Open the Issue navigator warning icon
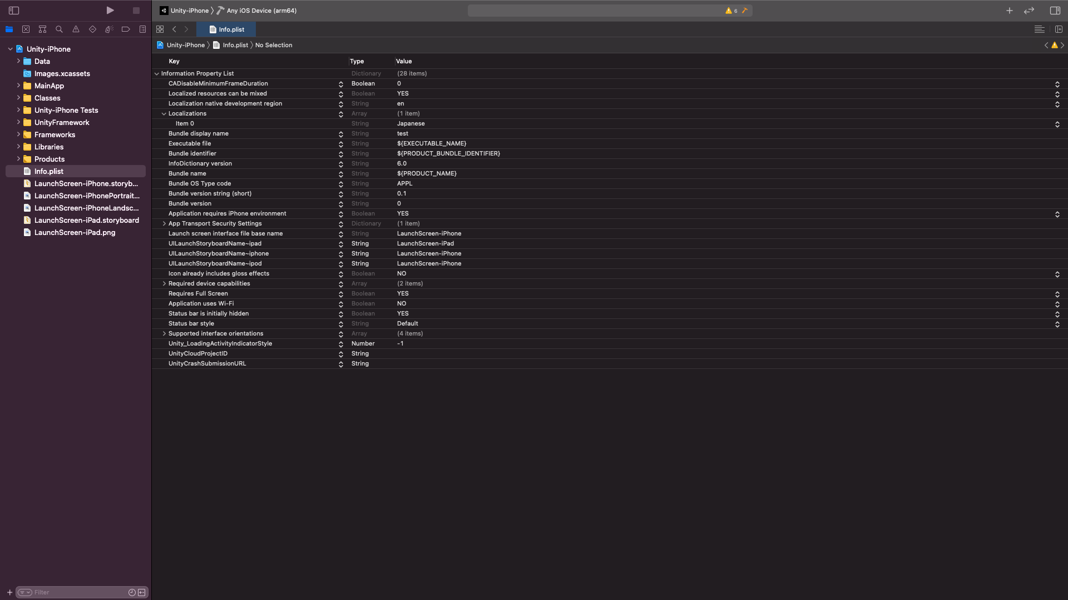The width and height of the screenshot is (1068, 600). pos(76,29)
